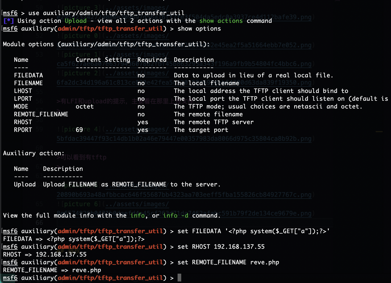Click the 'Current Setting' column header
The height and width of the screenshot is (283, 391).
pos(103,60)
